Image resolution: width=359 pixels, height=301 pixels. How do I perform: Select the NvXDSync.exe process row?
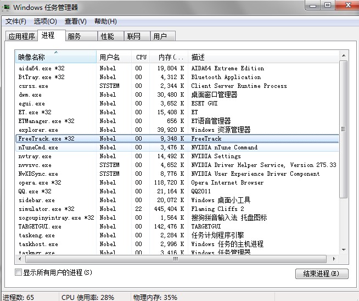tap(177, 174)
